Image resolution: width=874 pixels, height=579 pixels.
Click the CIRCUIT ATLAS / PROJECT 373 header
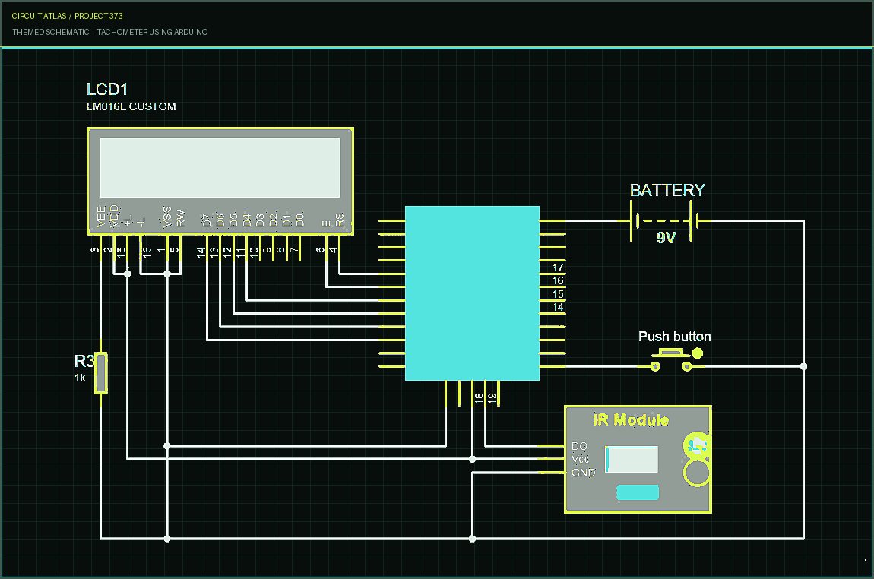click(x=67, y=16)
